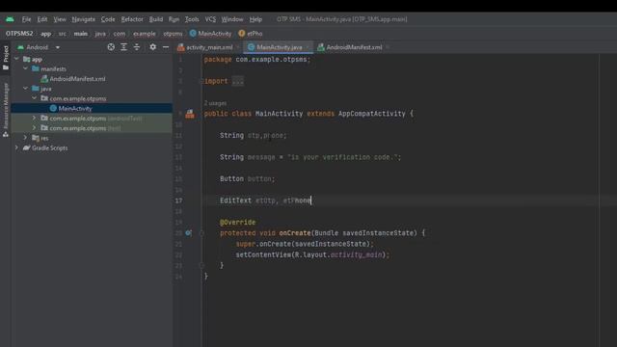The width and height of the screenshot is (617, 347).
Task: Open the View menu
Action: 60,19
